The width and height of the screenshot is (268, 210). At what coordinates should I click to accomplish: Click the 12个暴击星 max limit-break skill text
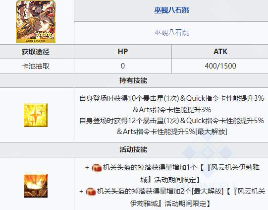pos(171,126)
